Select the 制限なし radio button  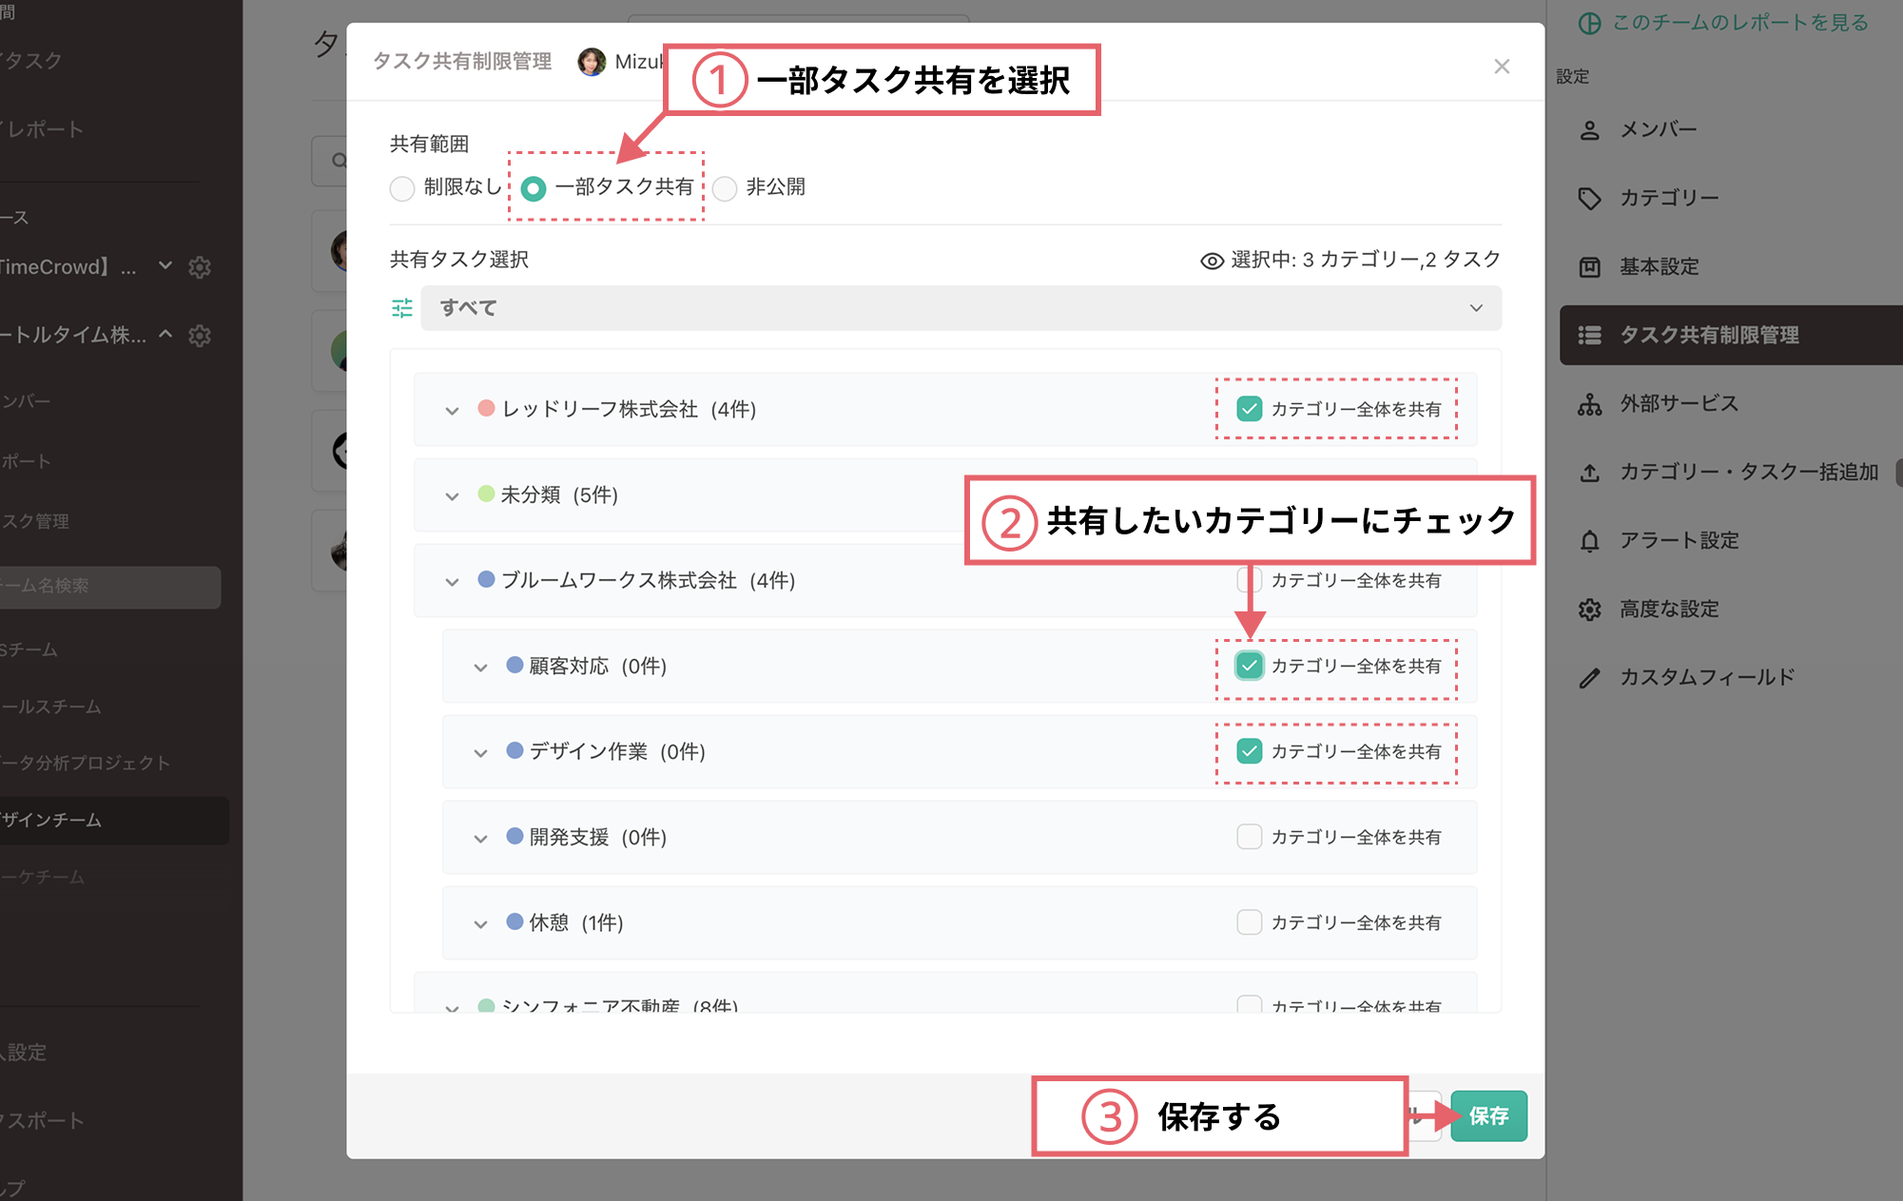pos(402,188)
